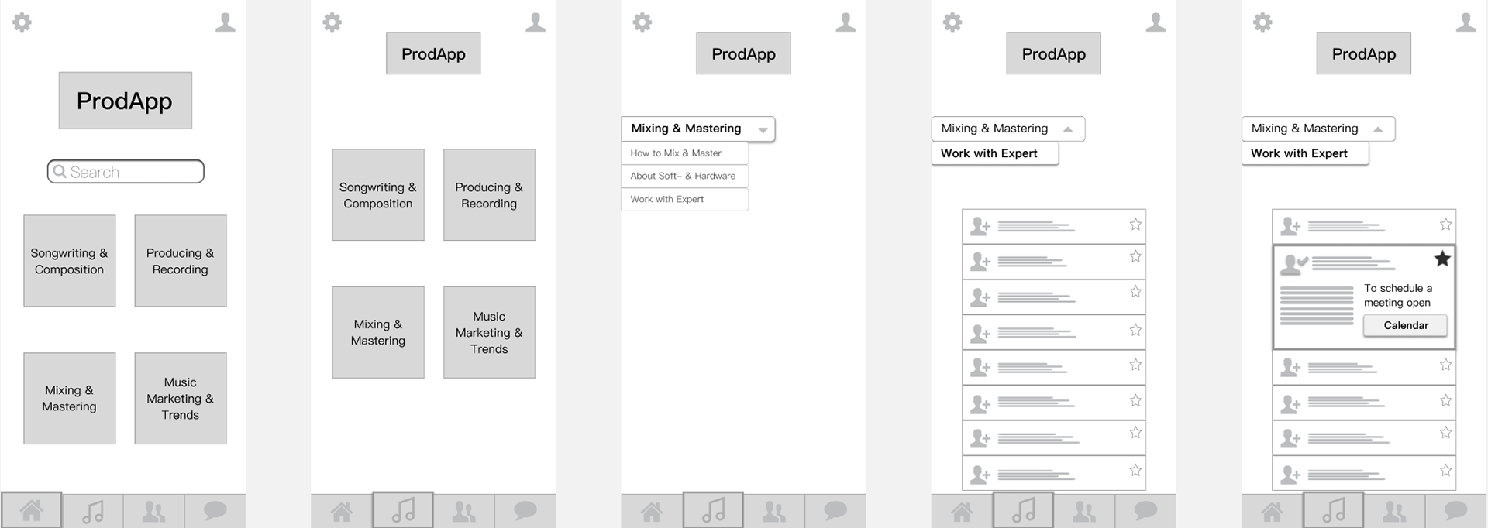
Task: Click the down arrow on the bold Mixing & Mastering dropdown
Action: coord(763,130)
